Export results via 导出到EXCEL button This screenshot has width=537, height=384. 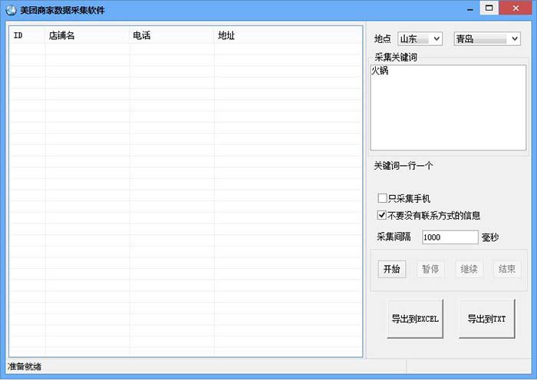pos(415,319)
